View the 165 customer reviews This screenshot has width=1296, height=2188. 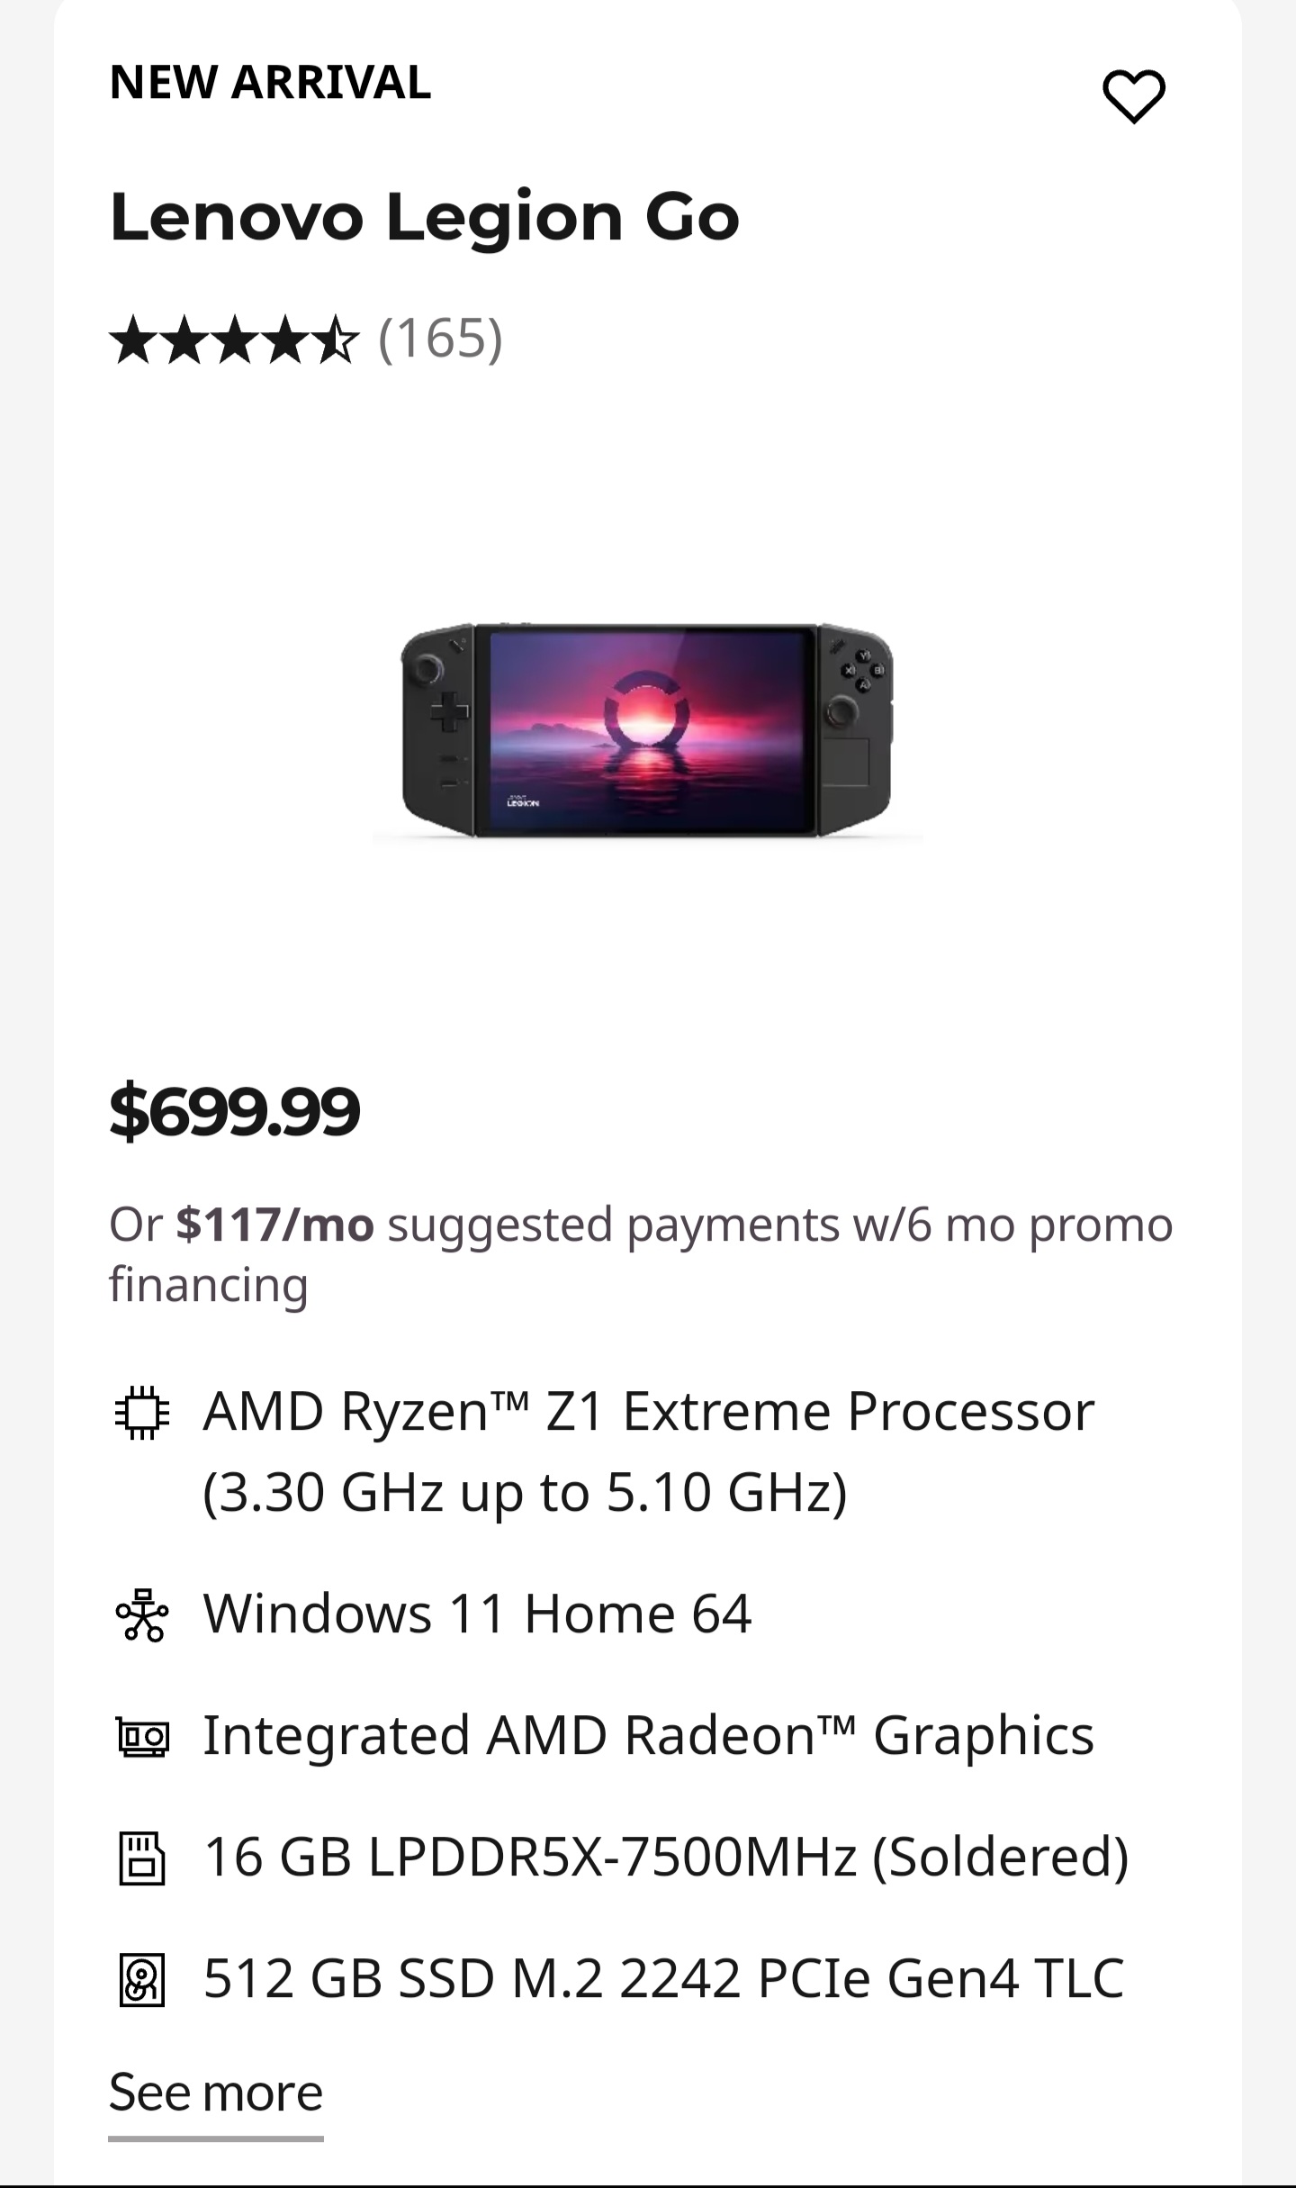(x=440, y=339)
